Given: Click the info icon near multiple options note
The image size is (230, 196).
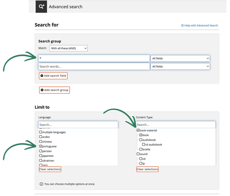Looking at the screenshot, I should (x=41, y=184).
